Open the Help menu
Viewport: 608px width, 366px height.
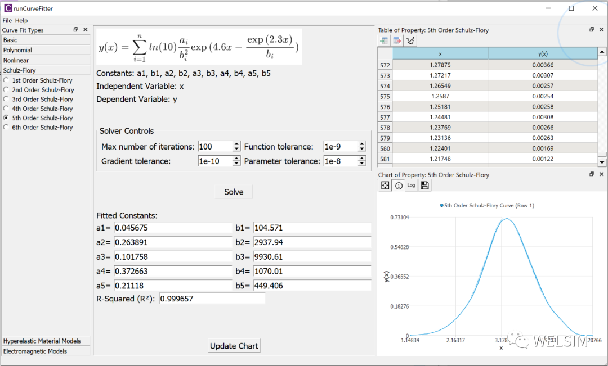pyautogui.click(x=21, y=21)
